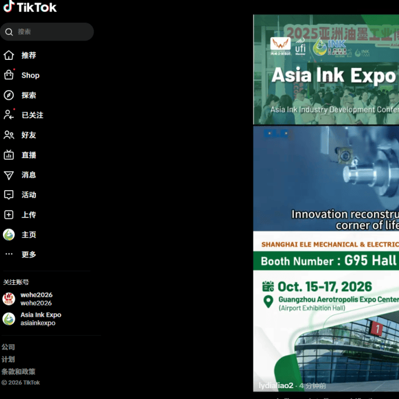Open 消息 messages menu item
399x399 pixels.
tap(29, 175)
